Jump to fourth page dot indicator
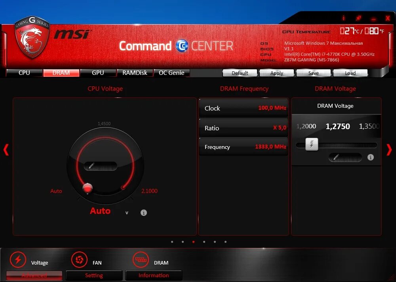Screen dimensions: 396x282 (x=204, y=242)
